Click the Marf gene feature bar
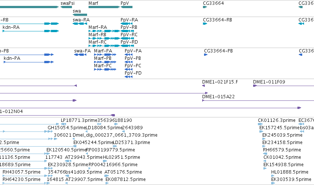 [x=104, y=7]
